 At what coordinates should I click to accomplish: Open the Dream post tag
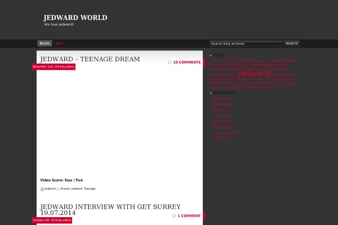coord(65,188)
